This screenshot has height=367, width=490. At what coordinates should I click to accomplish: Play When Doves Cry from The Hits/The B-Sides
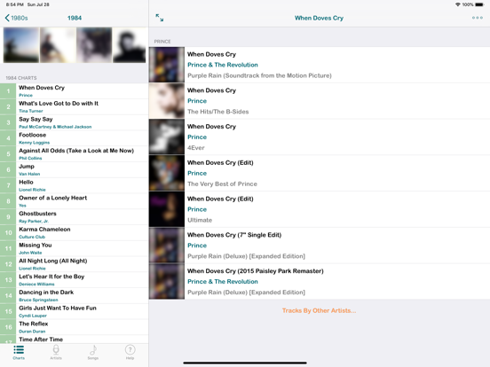pyautogui.click(x=320, y=101)
